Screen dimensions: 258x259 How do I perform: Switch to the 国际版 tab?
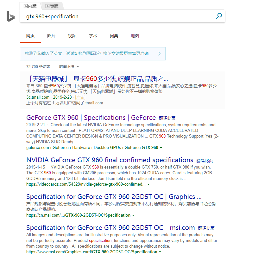52,6
